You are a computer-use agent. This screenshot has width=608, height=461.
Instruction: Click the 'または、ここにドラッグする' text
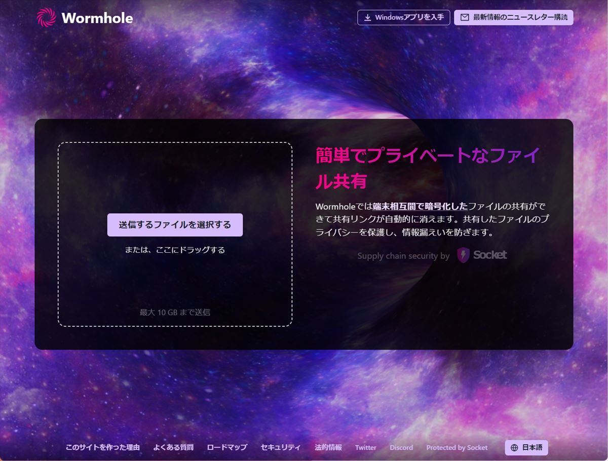(x=175, y=250)
